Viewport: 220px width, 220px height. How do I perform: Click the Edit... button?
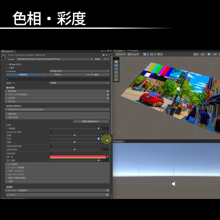tap(98, 59)
